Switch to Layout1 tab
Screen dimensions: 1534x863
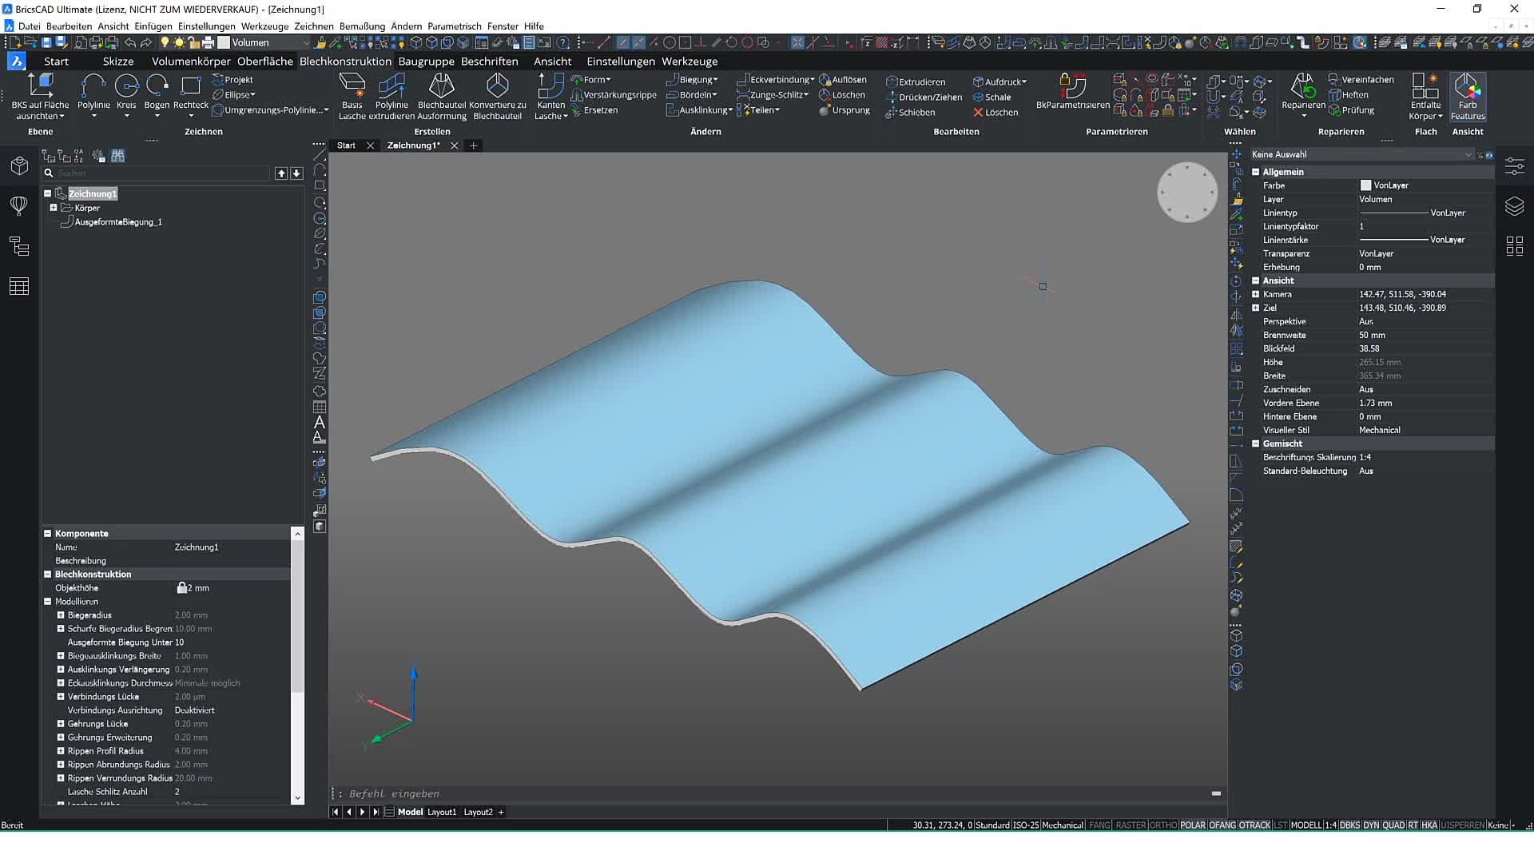(442, 812)
